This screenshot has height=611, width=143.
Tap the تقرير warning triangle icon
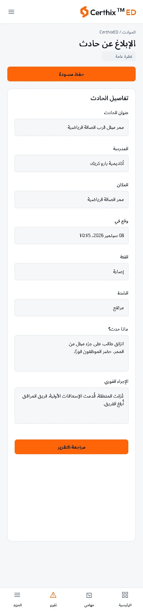tap(53, 595)
